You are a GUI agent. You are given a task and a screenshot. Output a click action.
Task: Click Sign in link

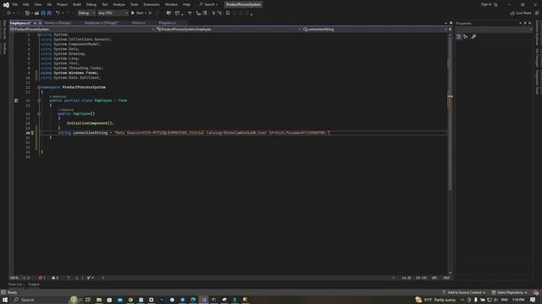(x=486, y=4)
